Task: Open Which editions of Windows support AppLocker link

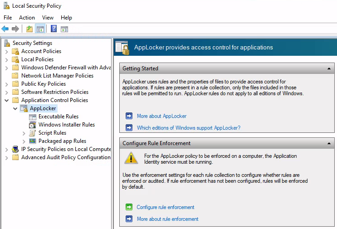Action: pyautogui.click(x=188, y=128)
